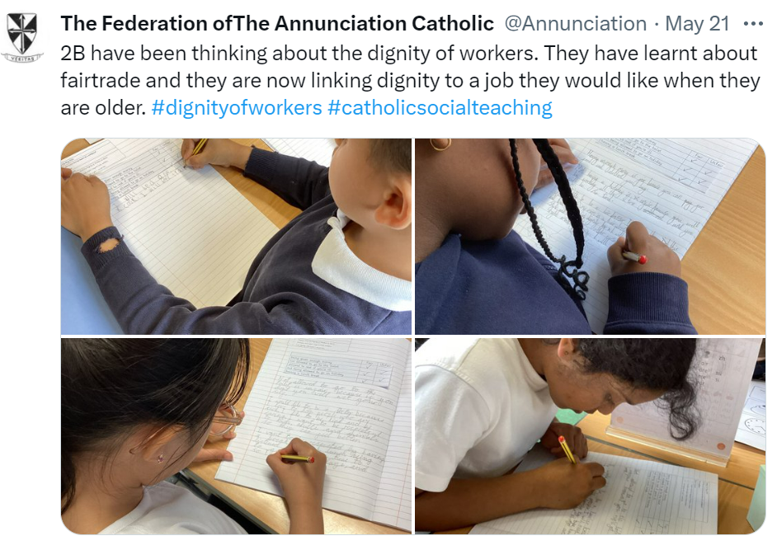Screen dimensions: 777x550
Task: Follow the #dignityofworkers hashtag
Action: coord(237,107)
